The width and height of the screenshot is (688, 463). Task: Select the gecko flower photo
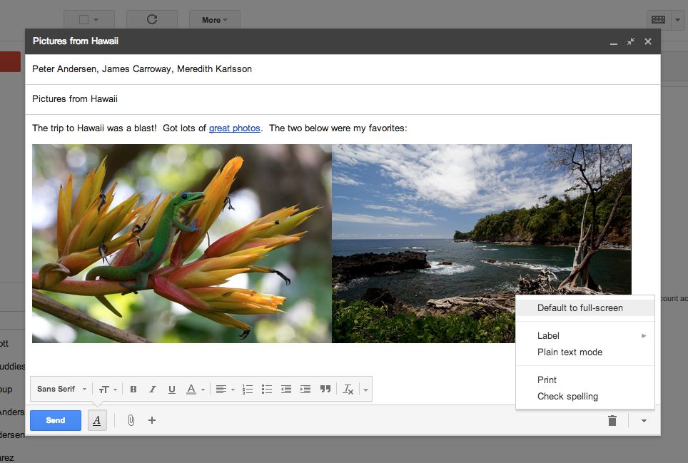(x=182, y=243)
